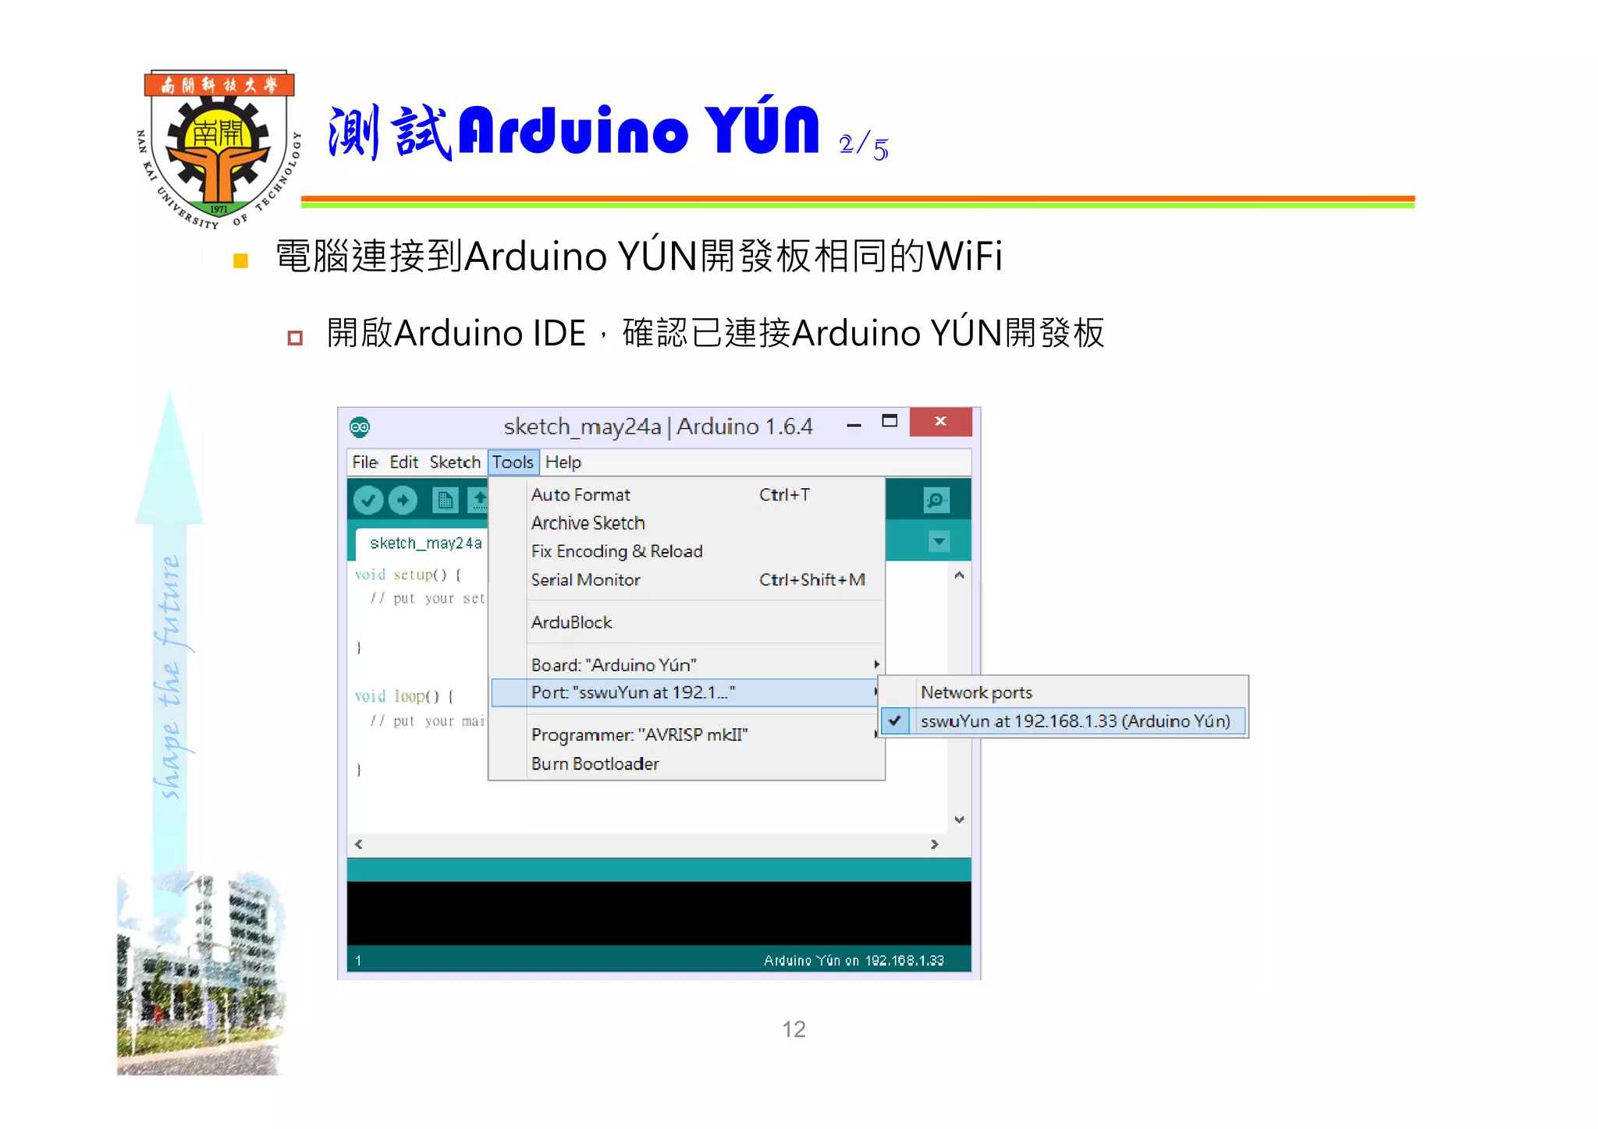
Task: Open the Help menu
Action: pos(563,462)
